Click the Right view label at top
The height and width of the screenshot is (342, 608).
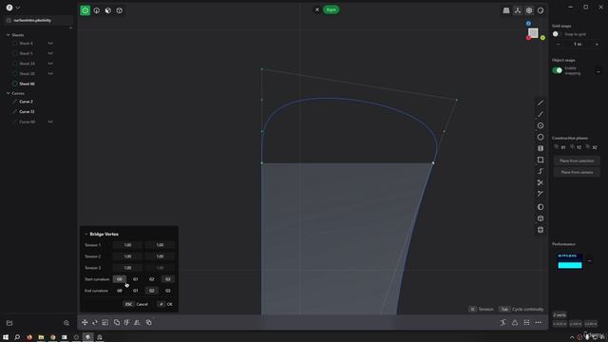[x=331, y=9]
